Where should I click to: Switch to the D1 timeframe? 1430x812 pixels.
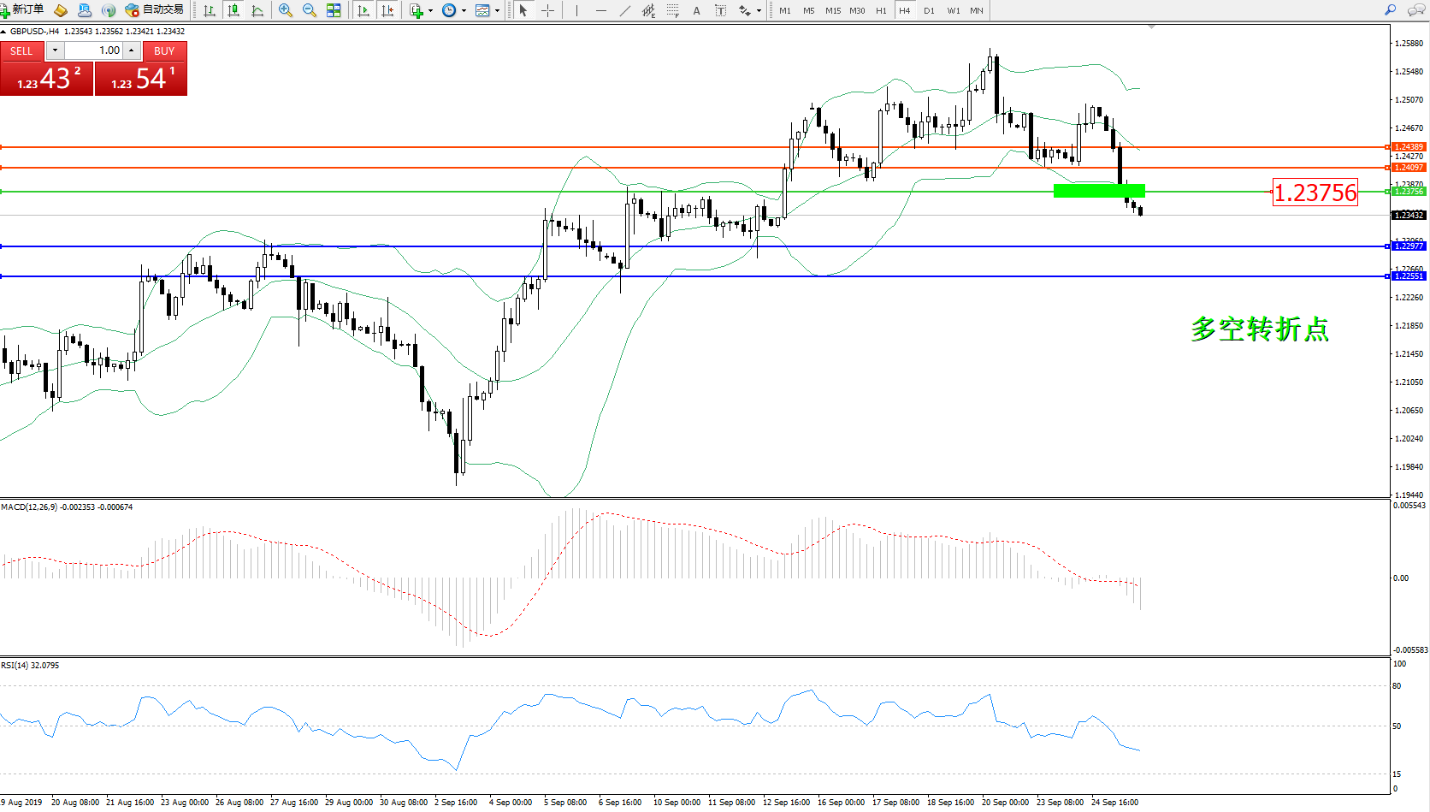(x=929, y=11)
